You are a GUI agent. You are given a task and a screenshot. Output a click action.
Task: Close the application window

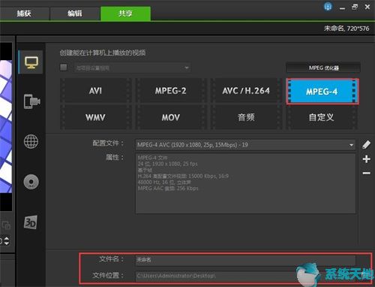367,7
